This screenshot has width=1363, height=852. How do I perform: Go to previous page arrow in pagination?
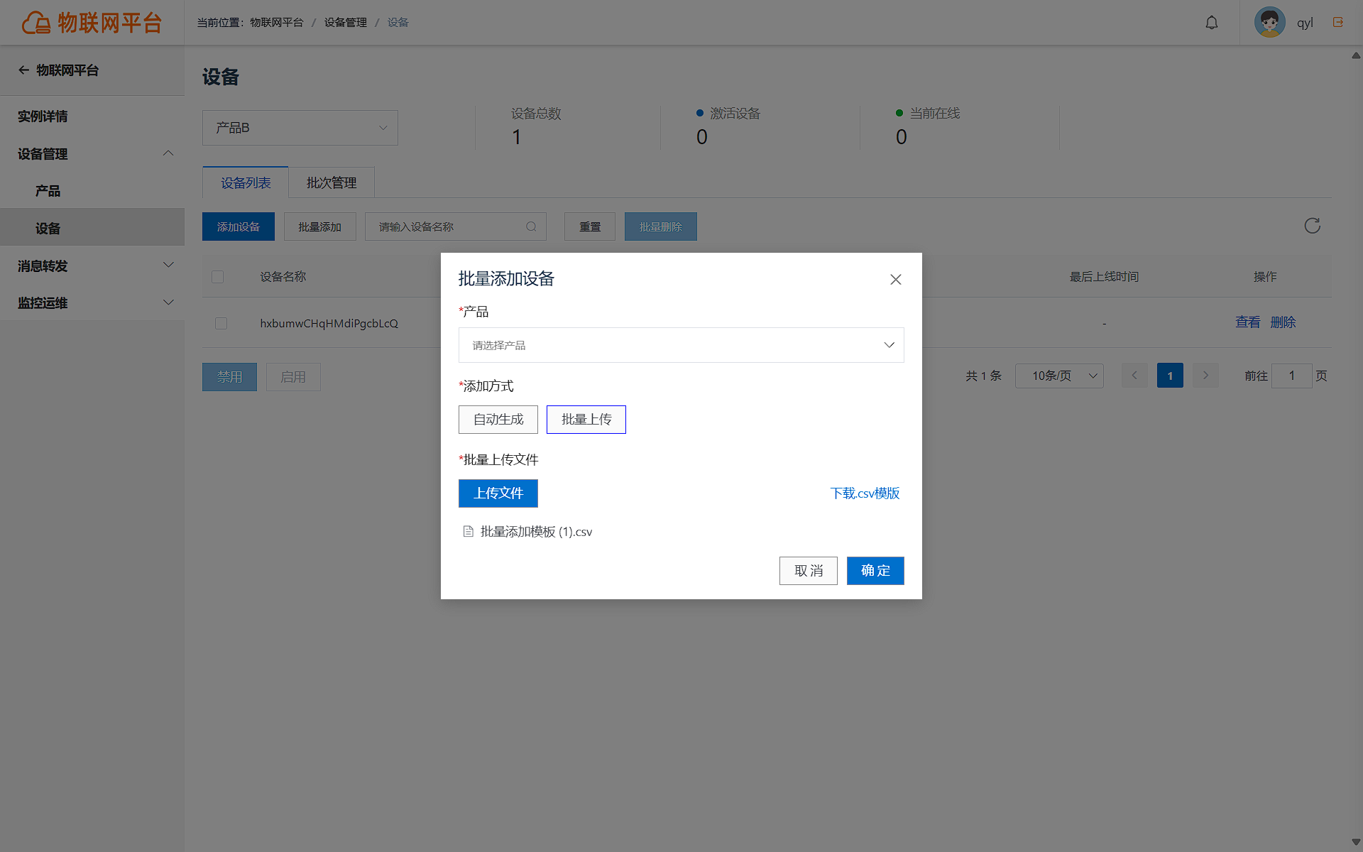pyautogui.click(x=1134, y=376)
